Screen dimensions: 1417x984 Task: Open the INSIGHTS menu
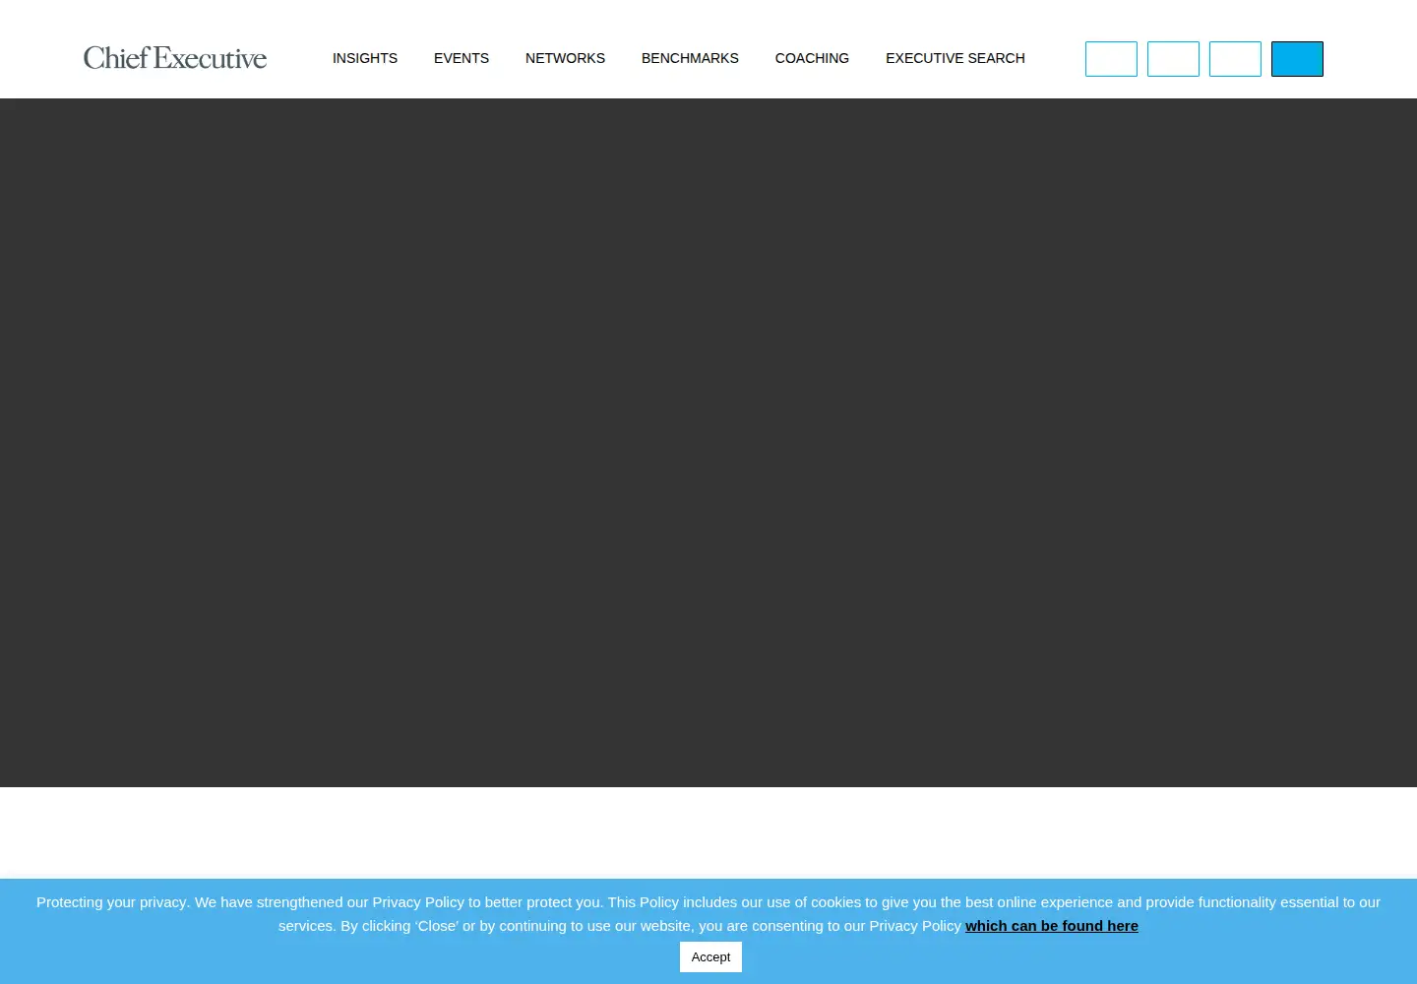click(365, 58)
